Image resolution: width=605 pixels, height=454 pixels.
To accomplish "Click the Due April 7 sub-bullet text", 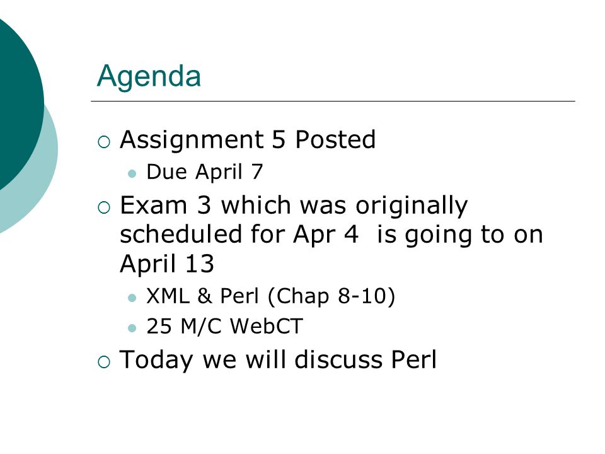I will click(204, 172).
